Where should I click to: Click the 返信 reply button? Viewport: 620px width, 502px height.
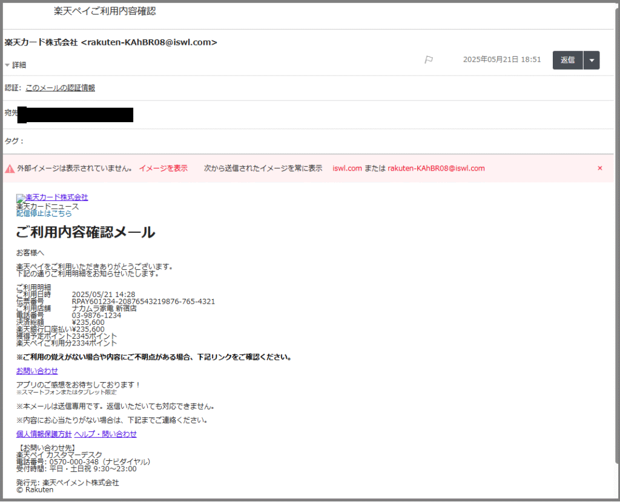coord(568,60)
